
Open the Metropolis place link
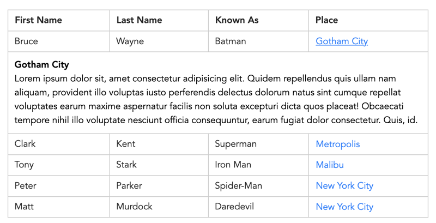pos(337,144)
